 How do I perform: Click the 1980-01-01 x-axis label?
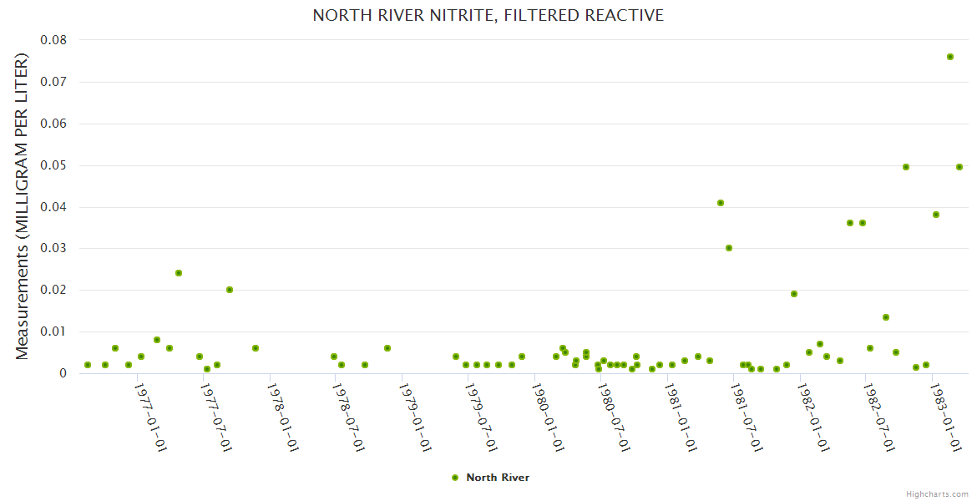(547, 417)
